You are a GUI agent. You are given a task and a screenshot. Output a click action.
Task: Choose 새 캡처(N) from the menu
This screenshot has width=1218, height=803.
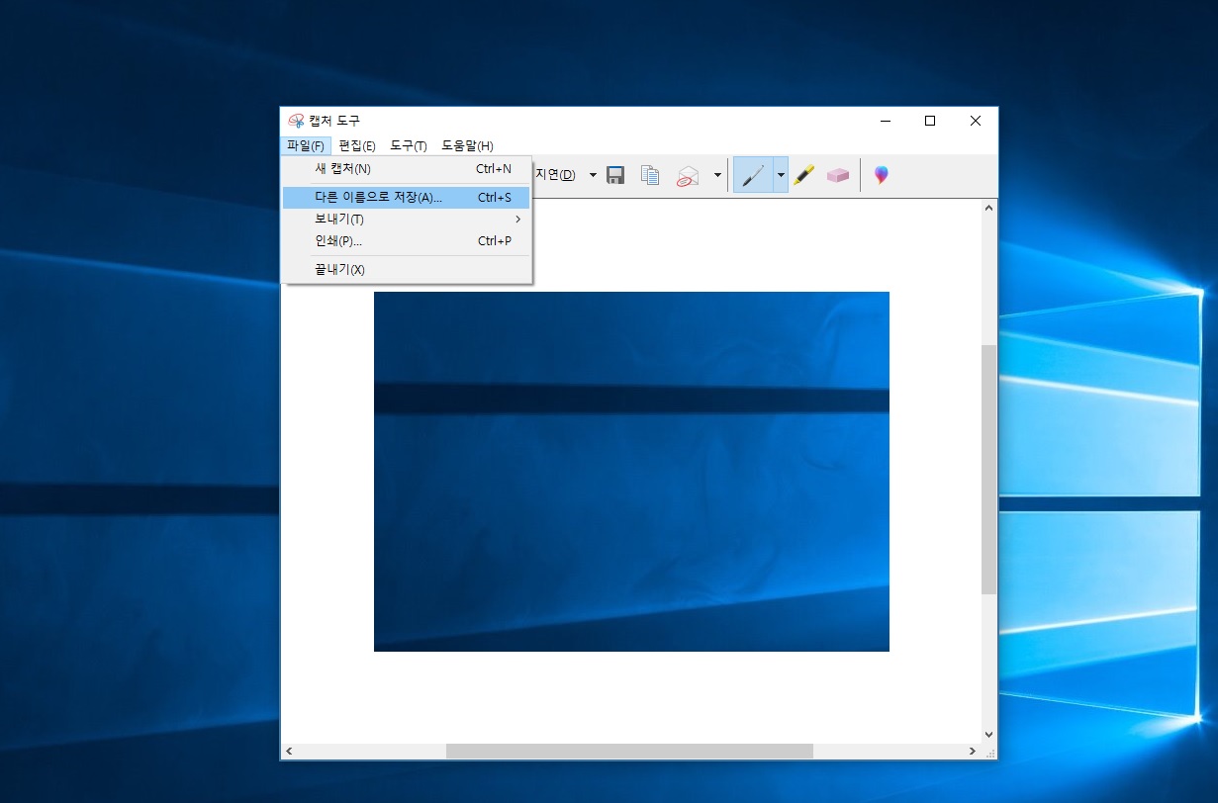tap(407, 169)
